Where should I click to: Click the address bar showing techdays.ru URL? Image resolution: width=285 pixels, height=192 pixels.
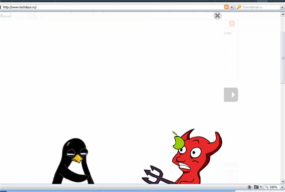click(x=112, y=7)
